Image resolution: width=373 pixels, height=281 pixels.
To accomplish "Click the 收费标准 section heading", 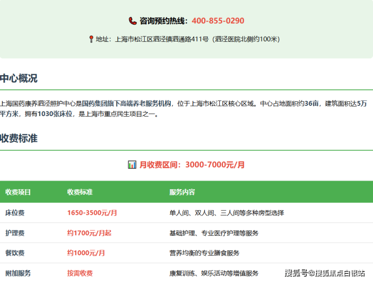I will [19, 139].
